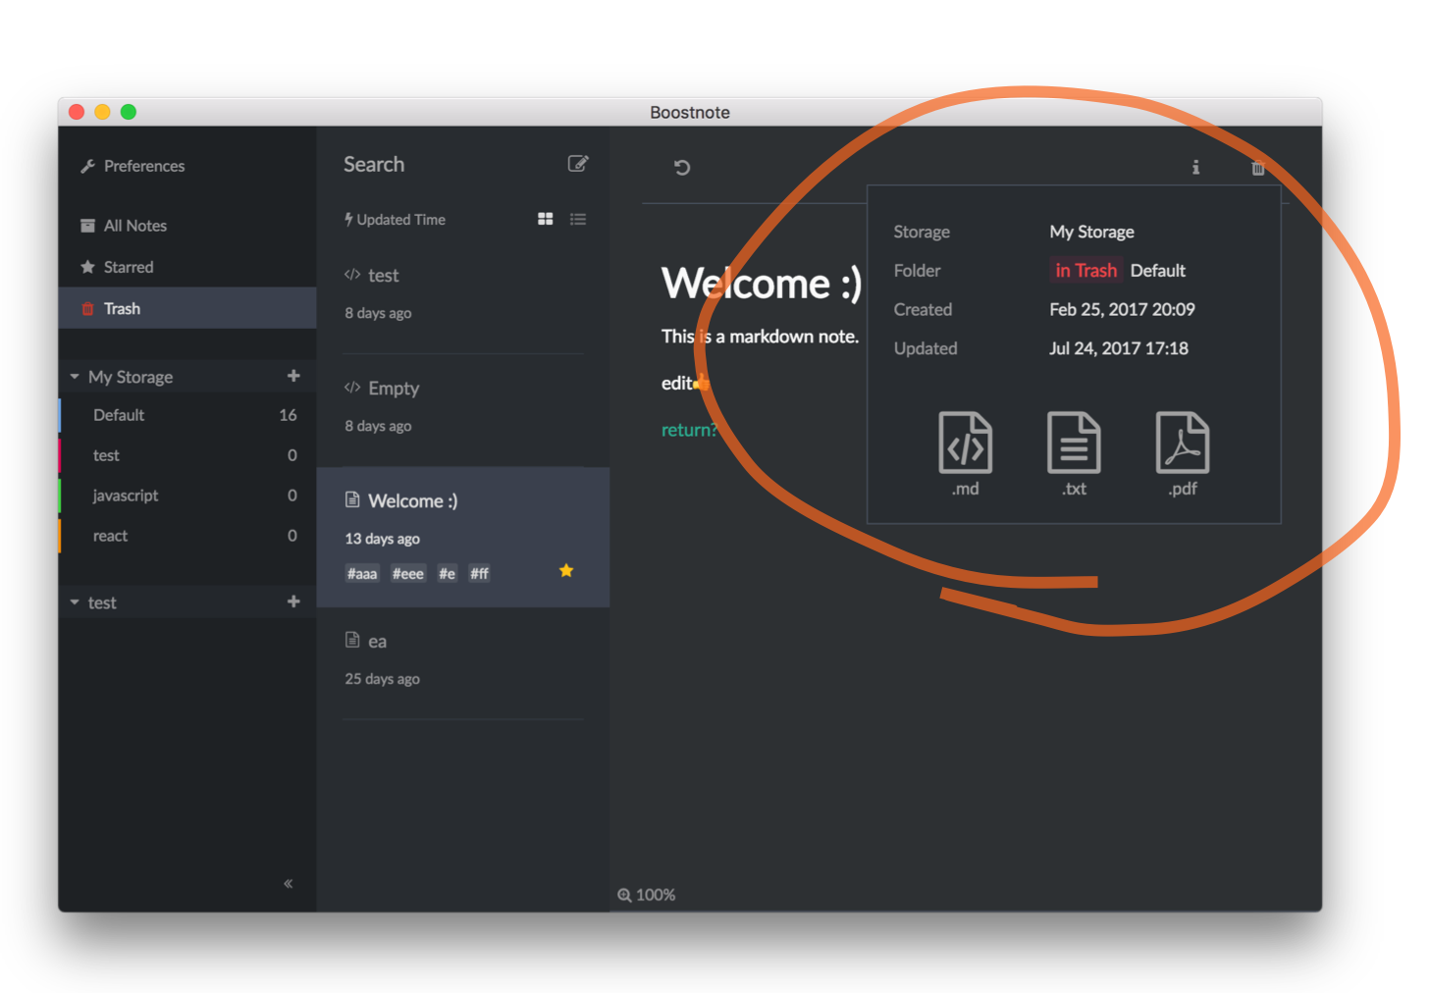Screen dimensions: 1429x993
Task: Click the Preferences wrench icon
Action: click(87, 166)
